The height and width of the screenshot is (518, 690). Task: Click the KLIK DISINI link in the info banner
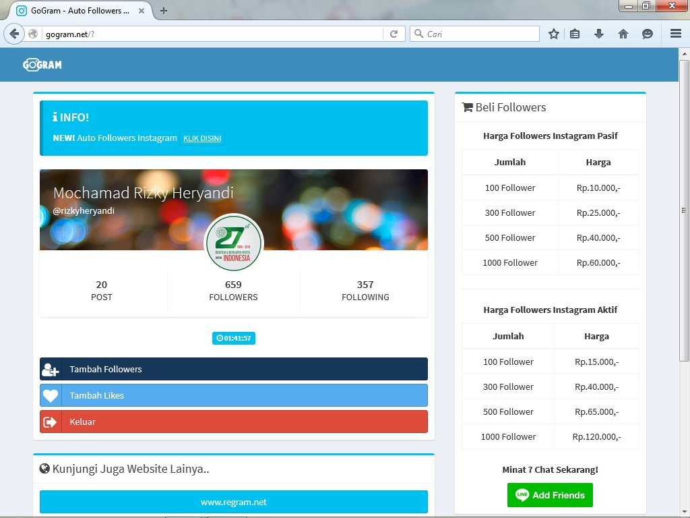click(202, 138)
